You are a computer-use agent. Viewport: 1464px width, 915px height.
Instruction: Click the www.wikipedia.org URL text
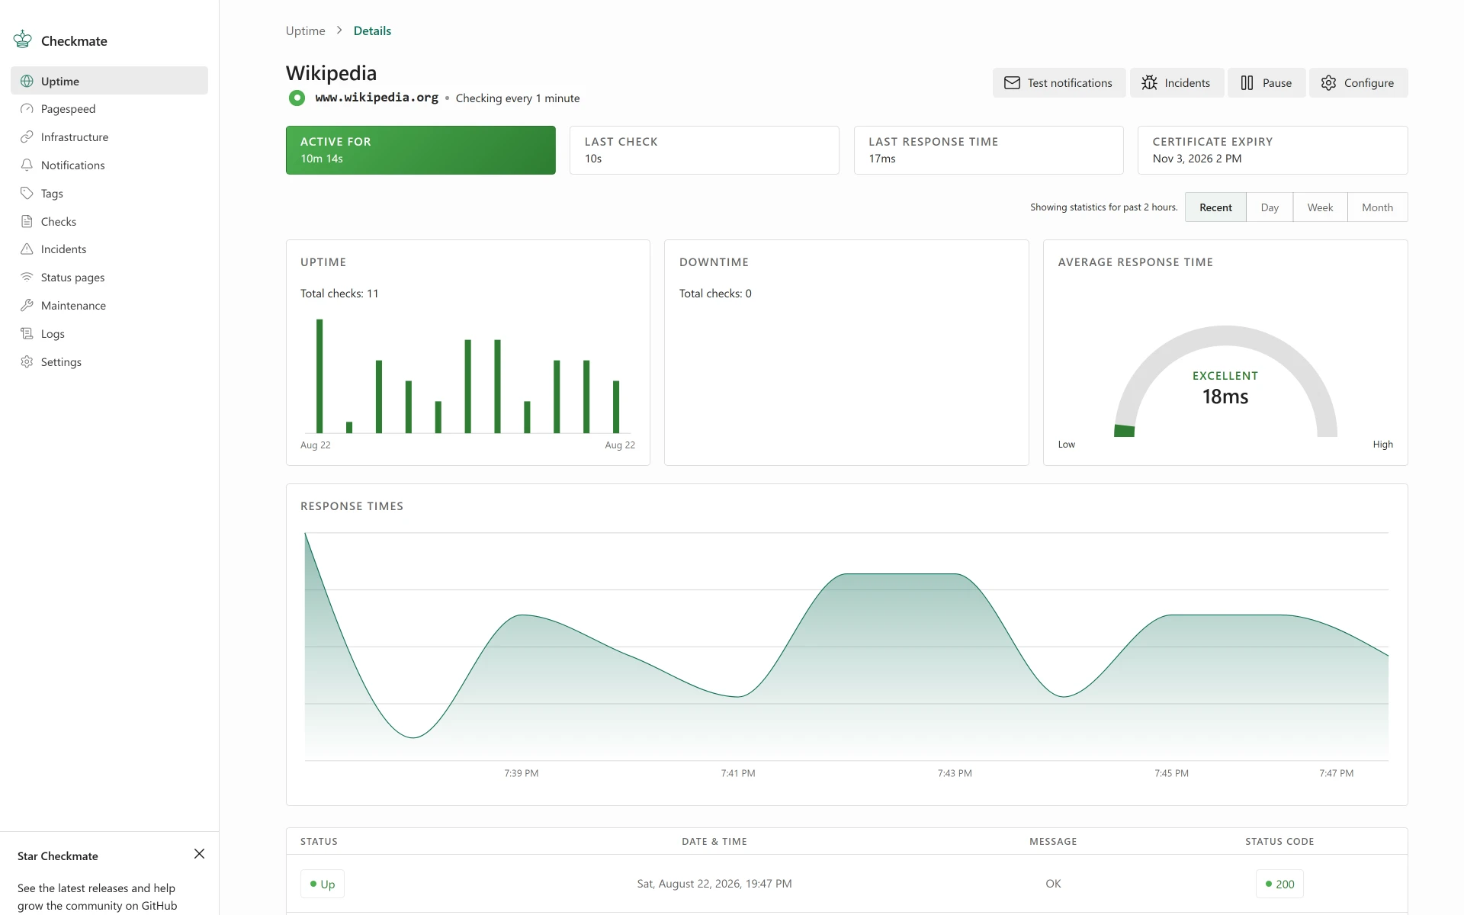[x=377, y=98]
